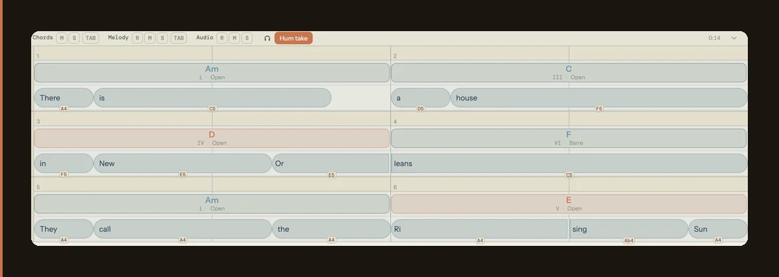779x277 pixels.
Task: Select the 'There' lyric note
Action: [64, 98]
